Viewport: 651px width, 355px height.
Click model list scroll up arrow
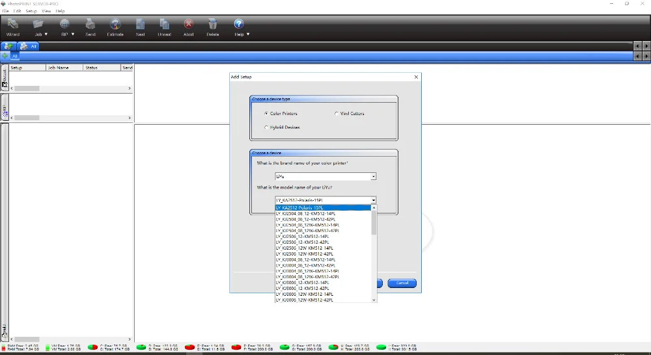coord(374,207)
